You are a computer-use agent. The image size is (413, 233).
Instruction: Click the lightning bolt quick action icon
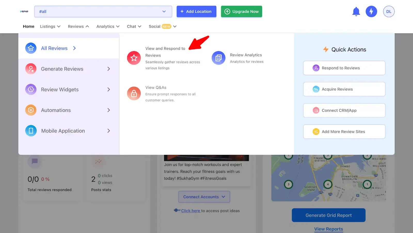coord(371,12)
